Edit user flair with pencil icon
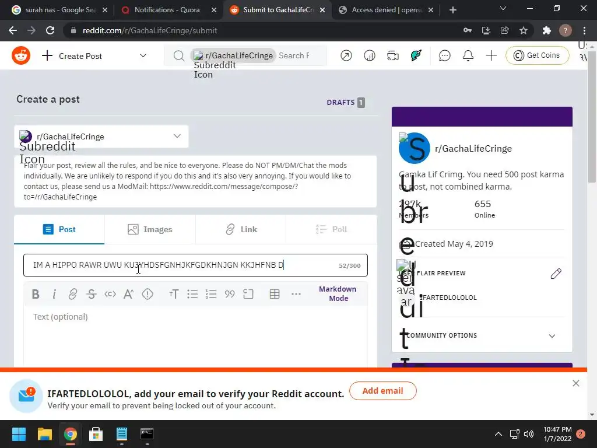The image size is (597, 448). pos(556,274)
